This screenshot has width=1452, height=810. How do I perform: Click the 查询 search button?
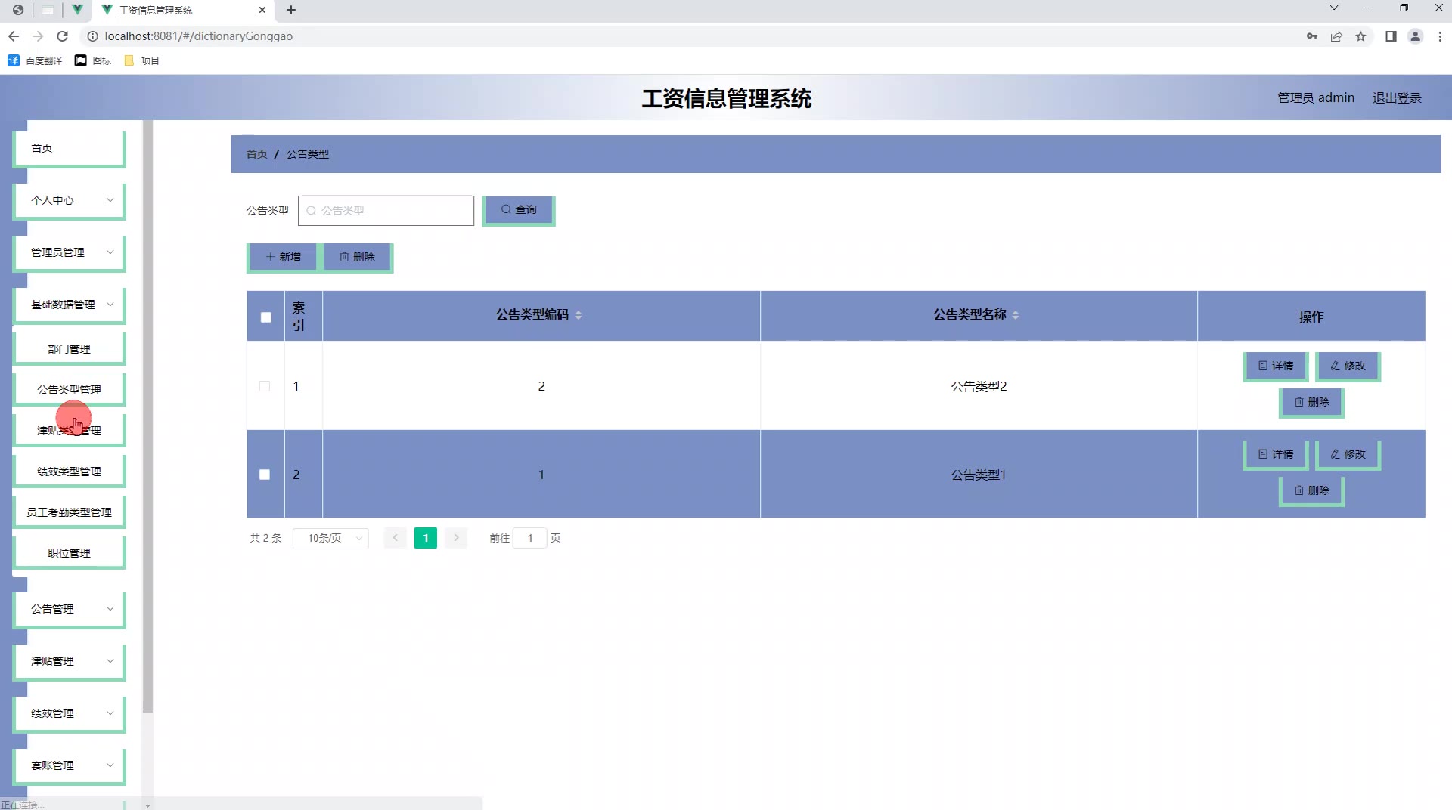point(519,210)
